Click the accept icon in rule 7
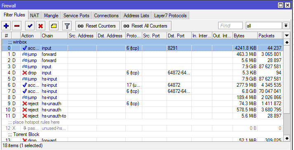This screenshot has width=294, height=150. pos(25,91)
